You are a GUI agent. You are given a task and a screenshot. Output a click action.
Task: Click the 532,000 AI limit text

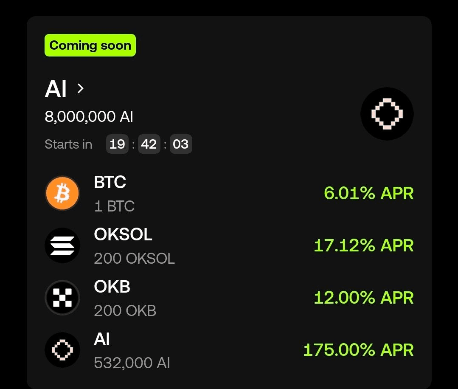coord(132,363)
